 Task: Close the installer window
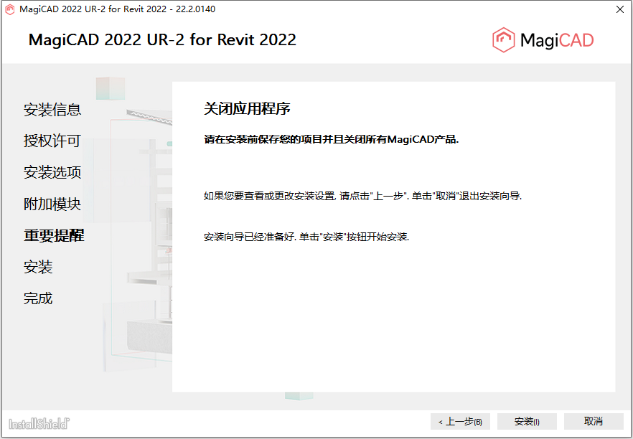[x=620, y=9]
